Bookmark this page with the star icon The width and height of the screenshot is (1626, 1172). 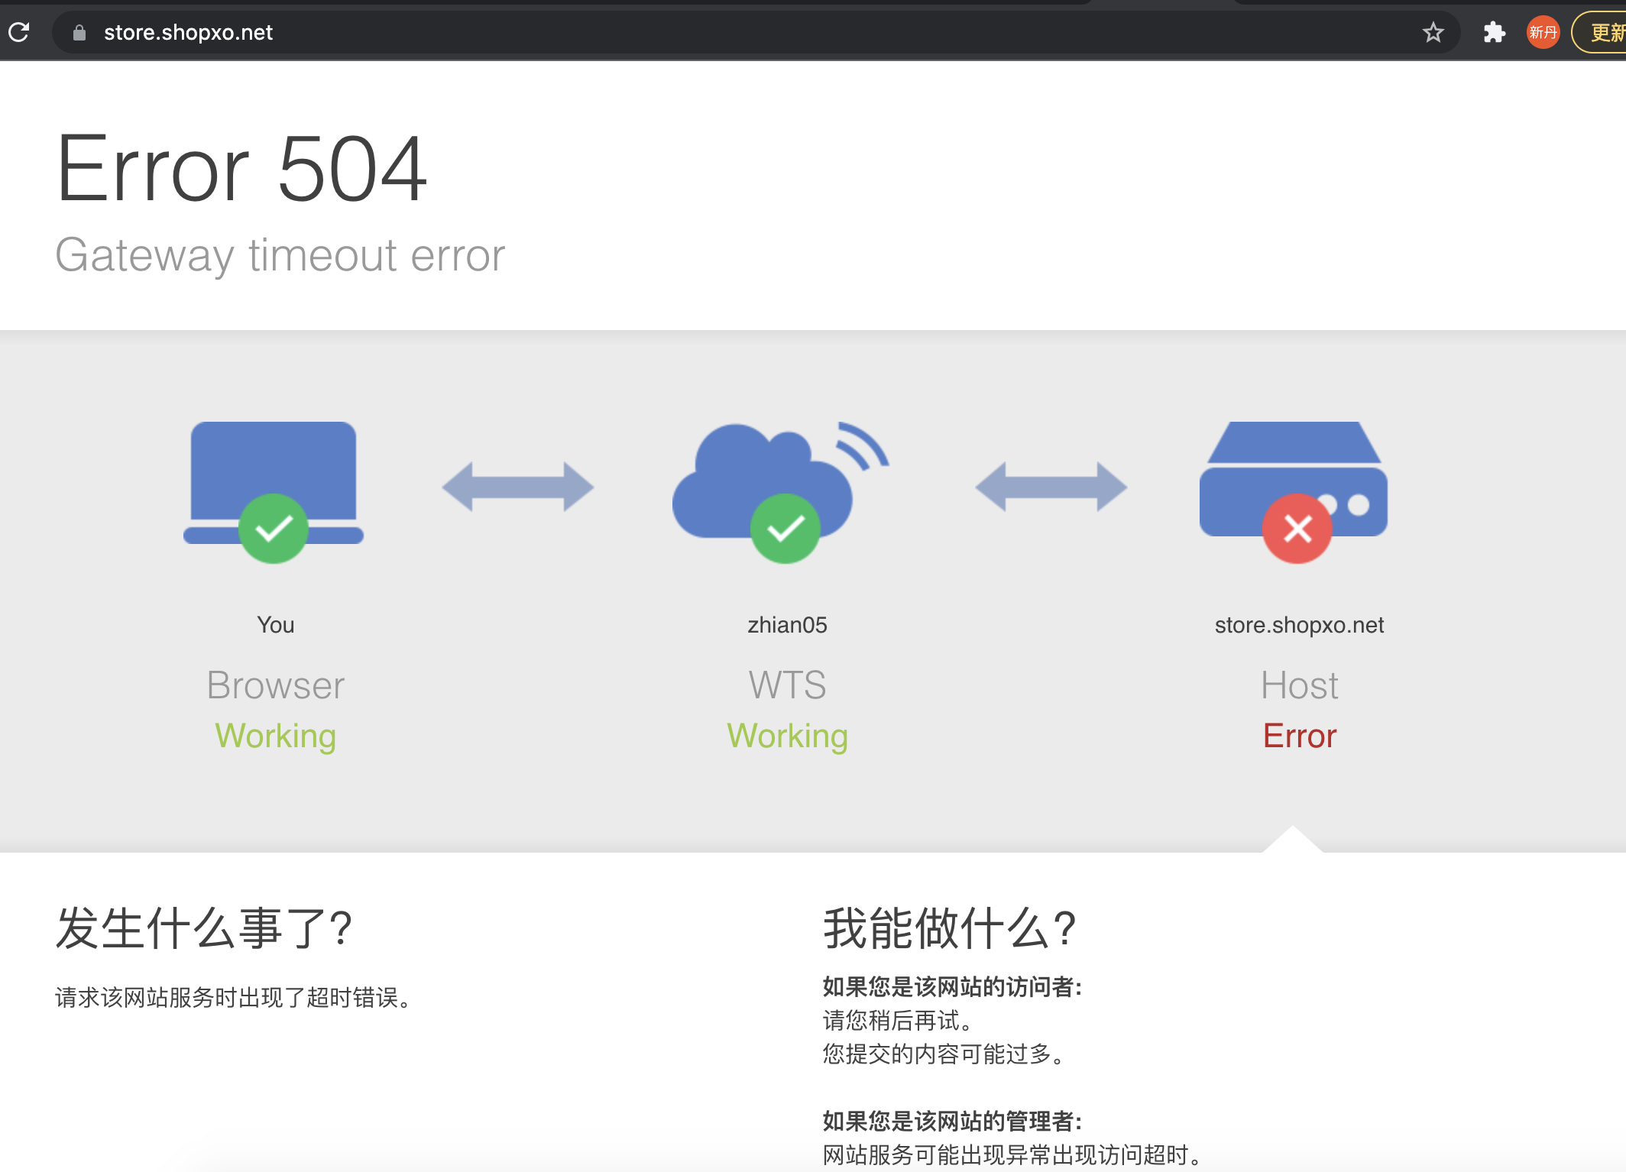coord(1433,32)
